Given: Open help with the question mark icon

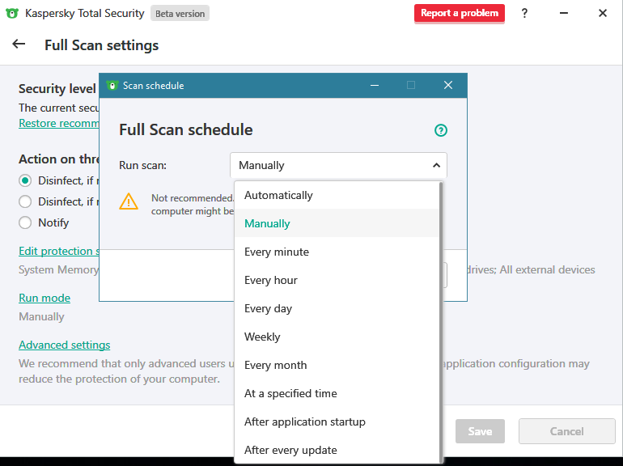Looking at the screenshot, I should [x=524, y=14].
